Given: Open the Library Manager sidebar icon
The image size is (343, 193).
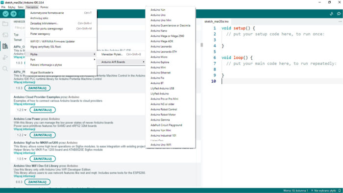Looking at the screenshot, I should (5, 46).
